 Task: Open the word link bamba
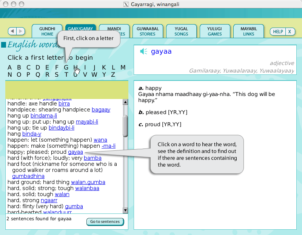click(x=92, y=158)
